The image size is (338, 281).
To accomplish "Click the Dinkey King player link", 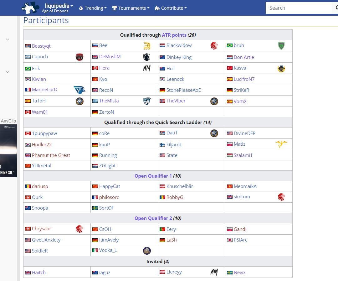I will tap(179, 57).
